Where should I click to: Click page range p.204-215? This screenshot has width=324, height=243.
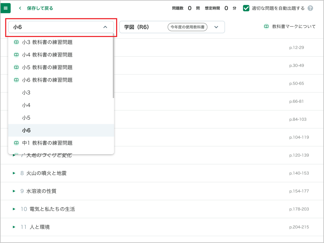pyautogui.click(x=299, y=227)
